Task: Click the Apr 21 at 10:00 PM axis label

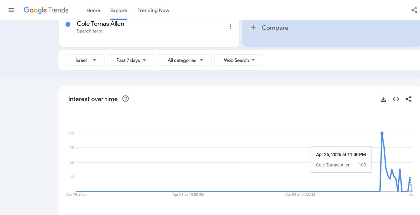Action: coord(188,194)
